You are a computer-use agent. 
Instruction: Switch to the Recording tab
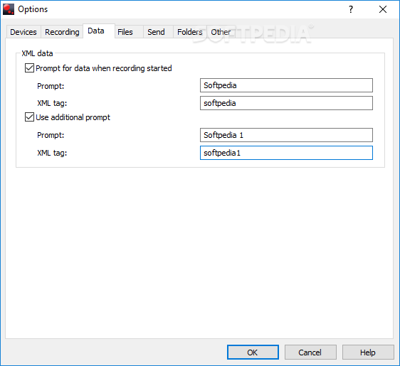point(62,32)
